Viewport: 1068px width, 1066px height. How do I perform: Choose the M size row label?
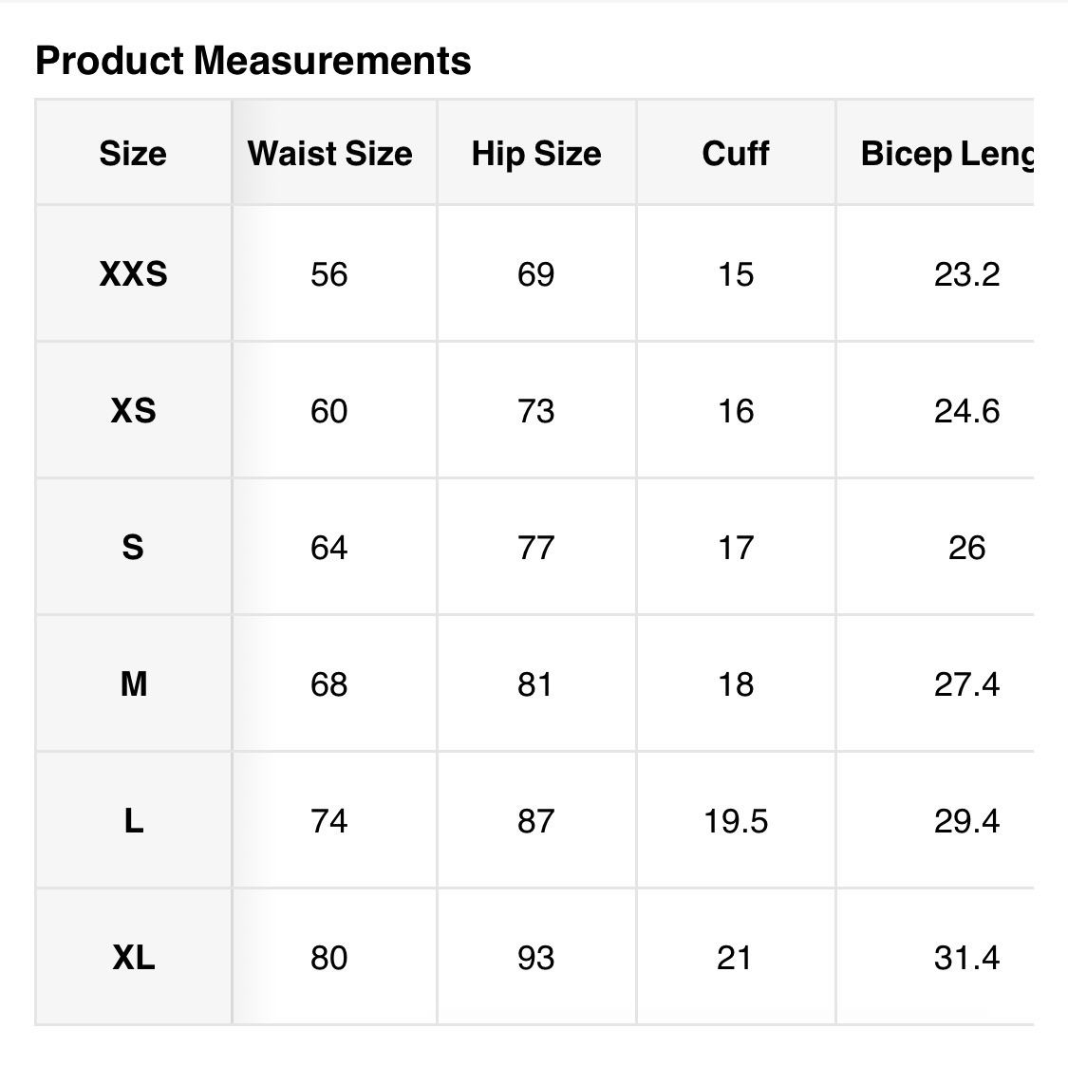tap(133, 684)
